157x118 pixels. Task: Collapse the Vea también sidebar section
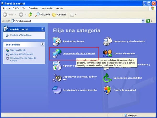click(42, 44)
